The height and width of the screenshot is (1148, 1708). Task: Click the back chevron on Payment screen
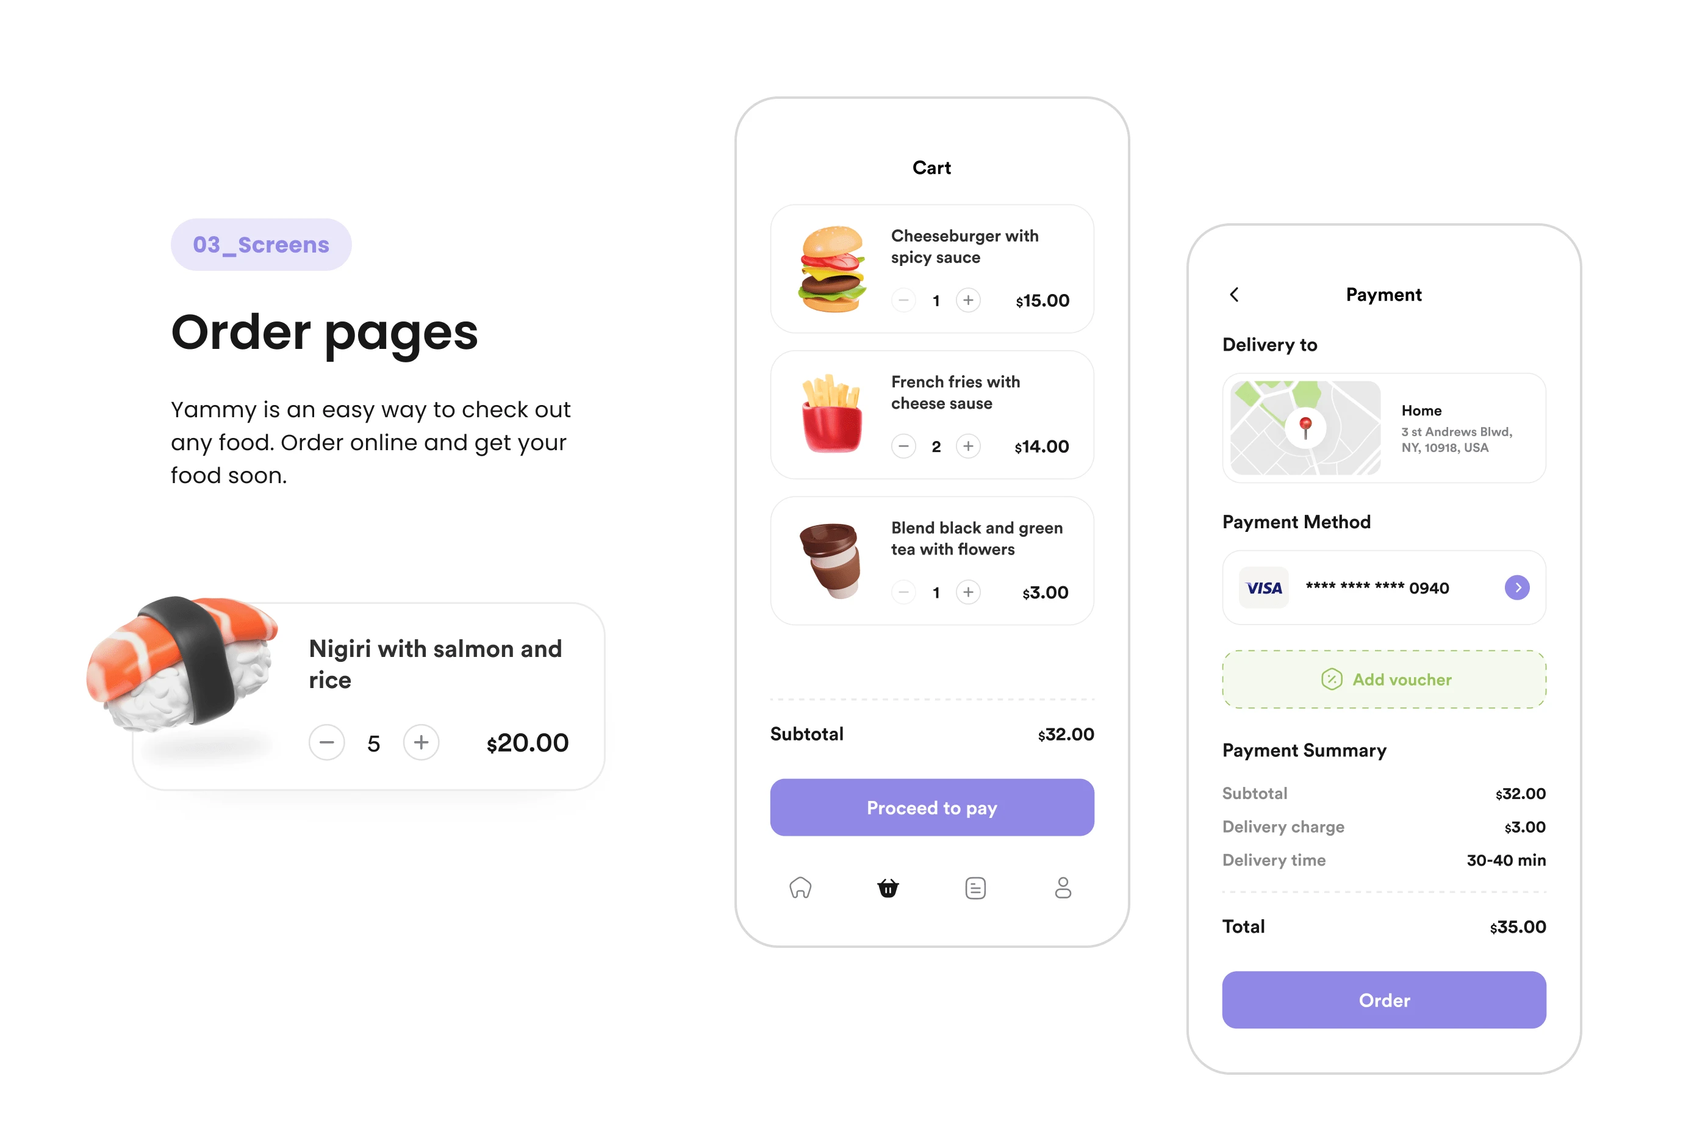tap(1234, 293)
